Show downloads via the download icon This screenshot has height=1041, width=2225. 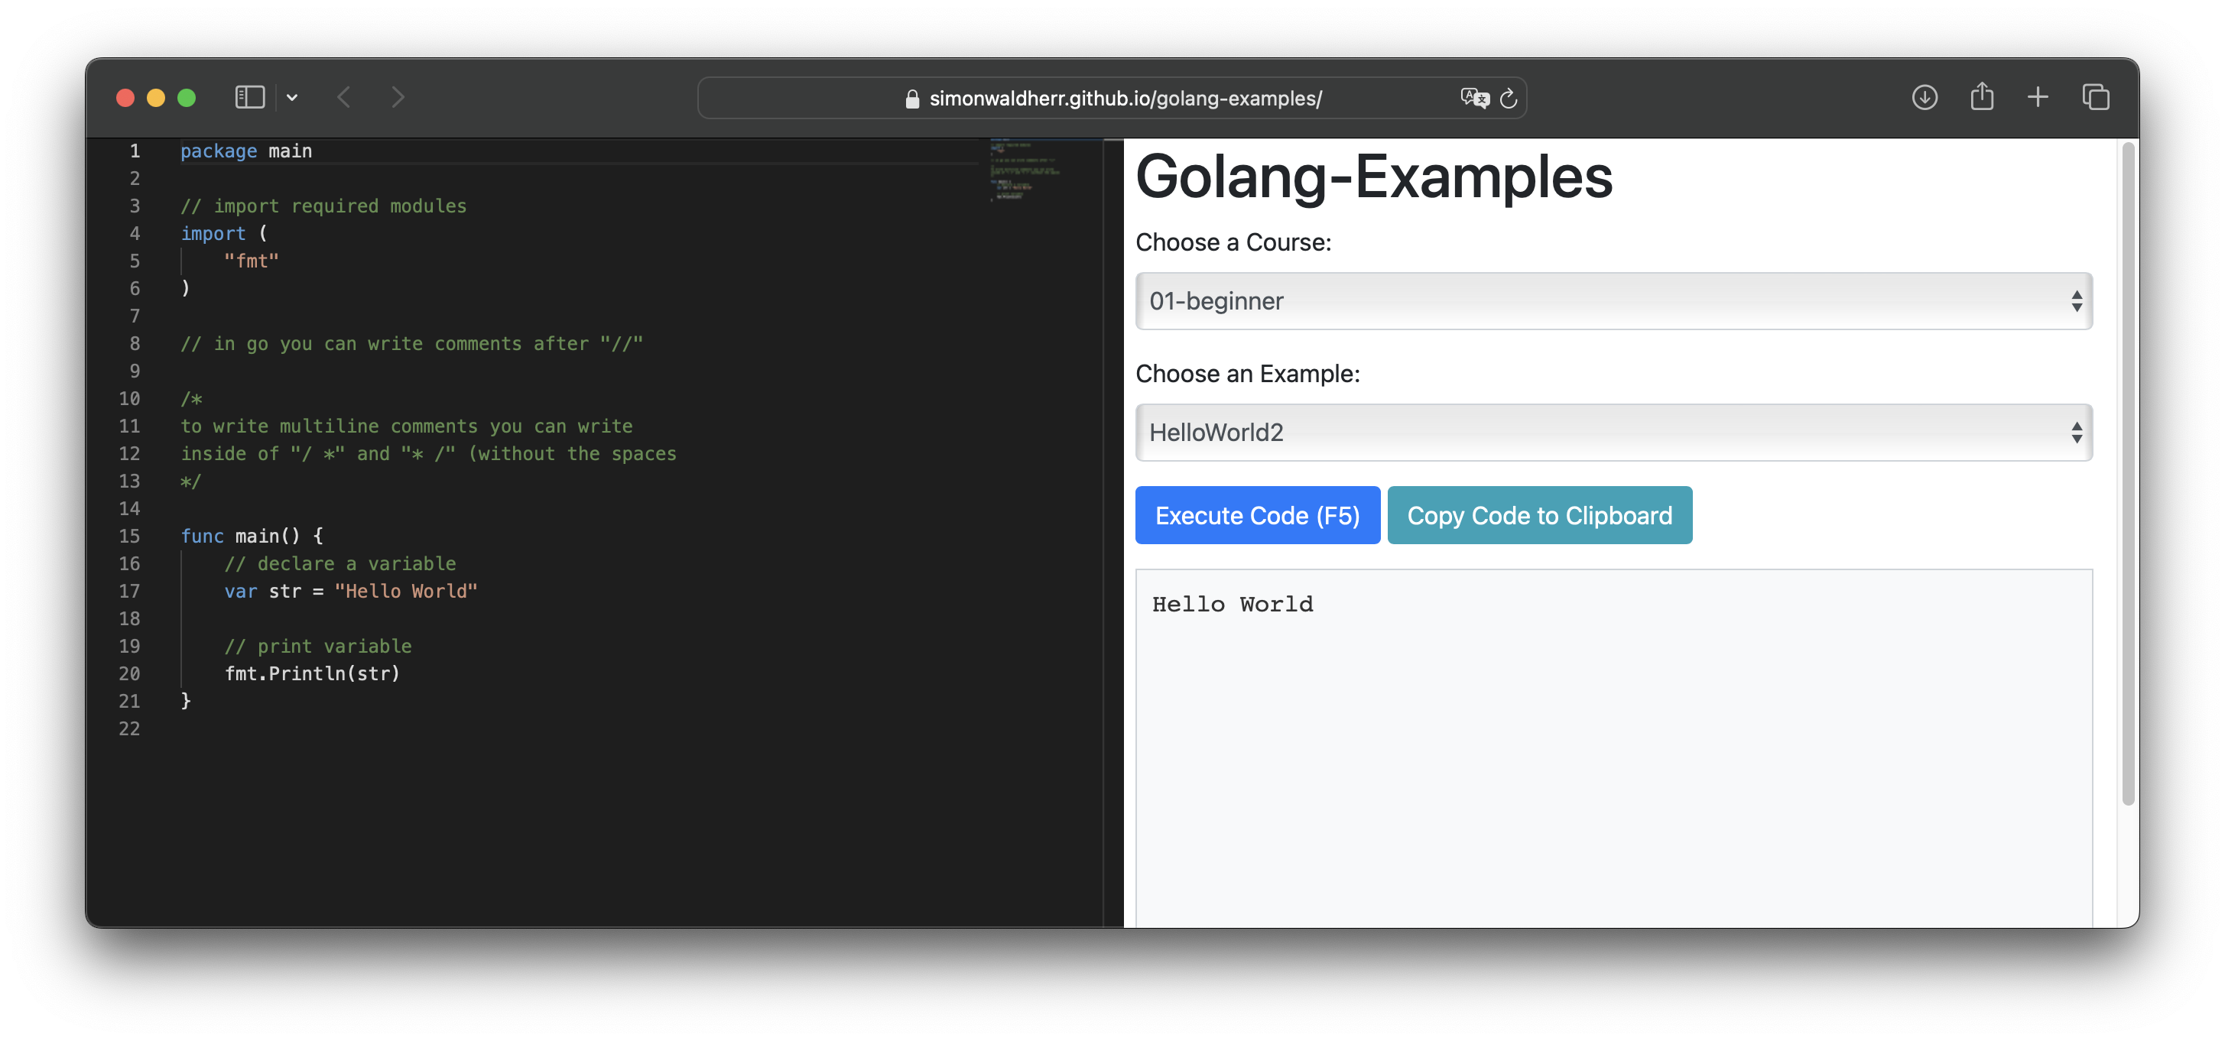coord(1925,98)
